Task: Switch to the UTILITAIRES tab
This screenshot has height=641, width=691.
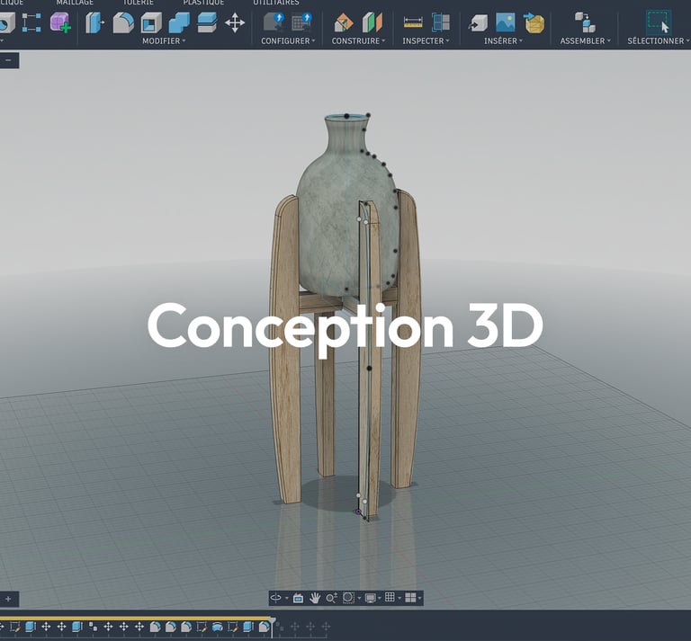Action: click(276, 3)
